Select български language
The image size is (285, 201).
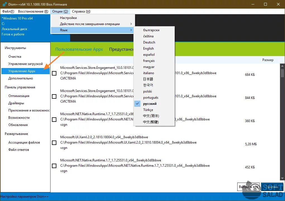click(154, 30)
